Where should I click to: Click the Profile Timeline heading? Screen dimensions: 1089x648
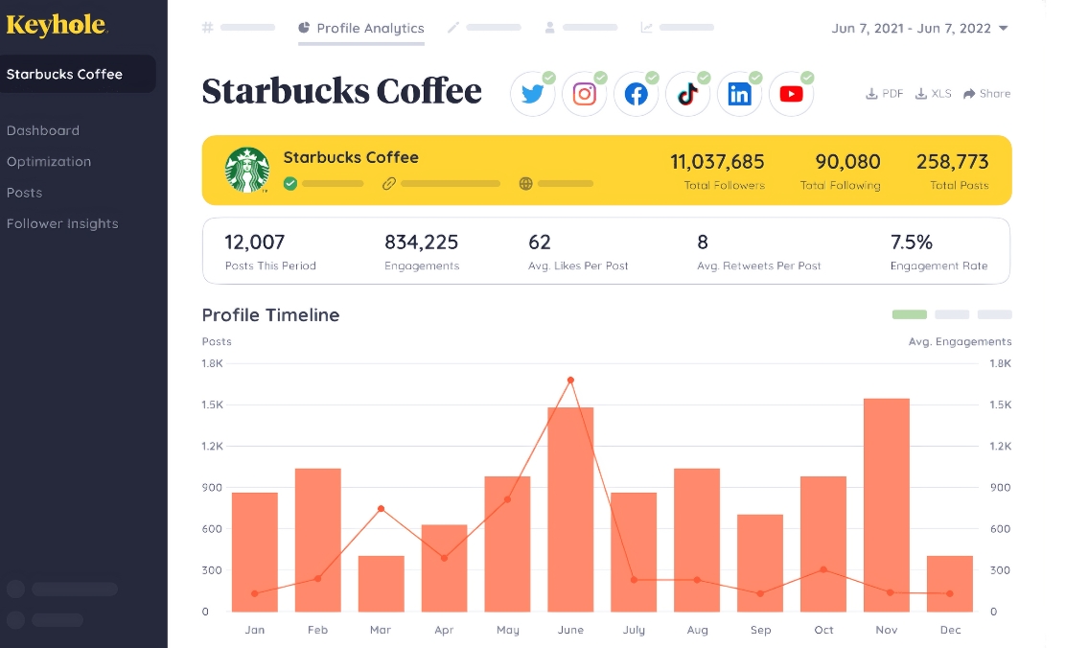(x=271, y=315)
